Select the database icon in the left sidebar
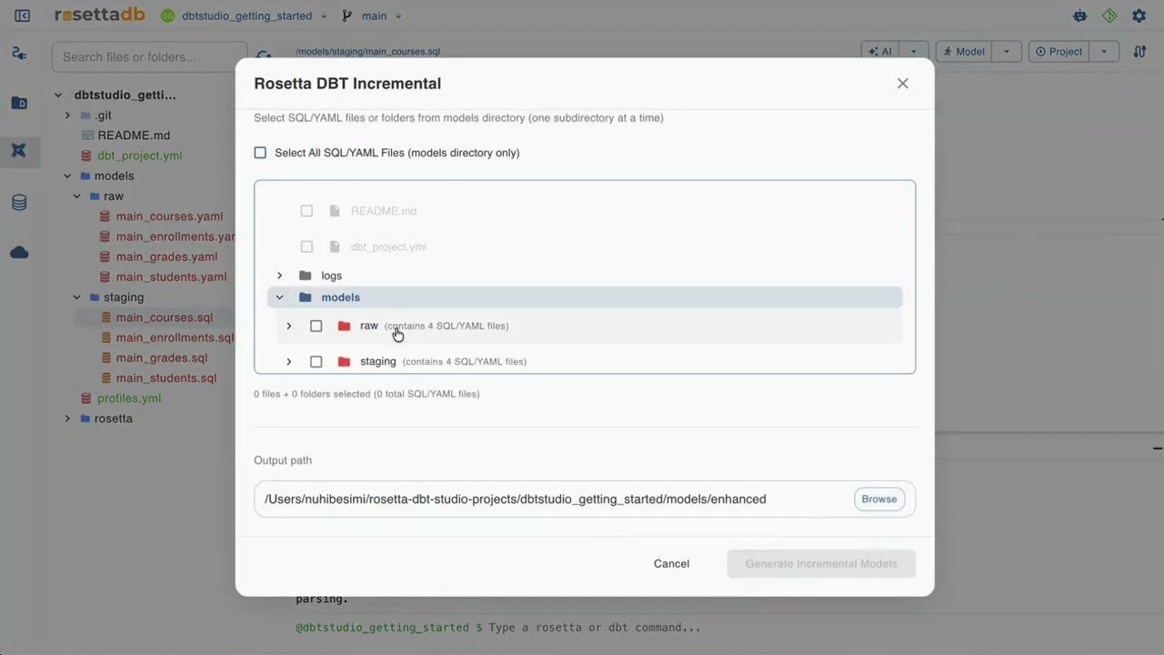The image size is (1164, 655). (19, 202)
